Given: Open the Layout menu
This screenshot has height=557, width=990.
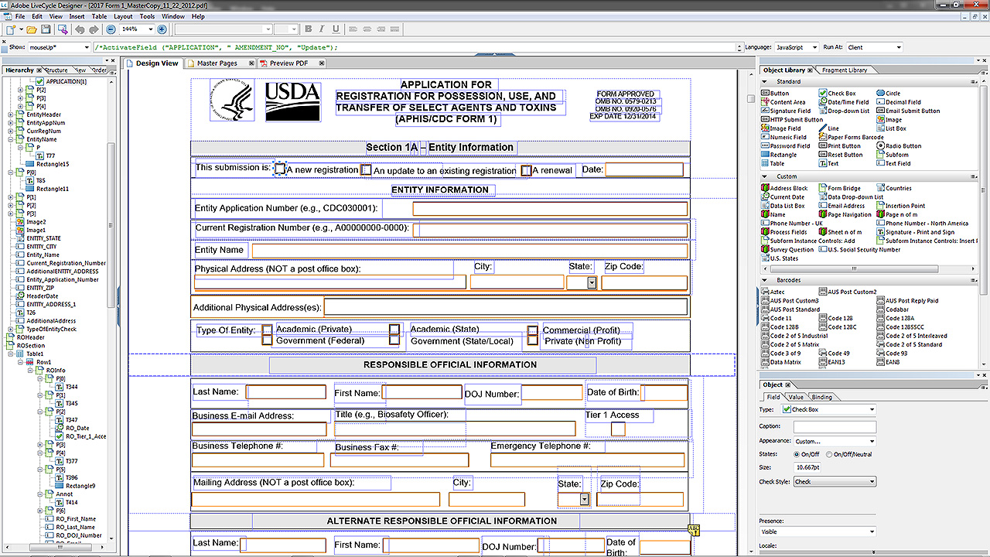Looking at the screenshot, I should tap(123, 16).
